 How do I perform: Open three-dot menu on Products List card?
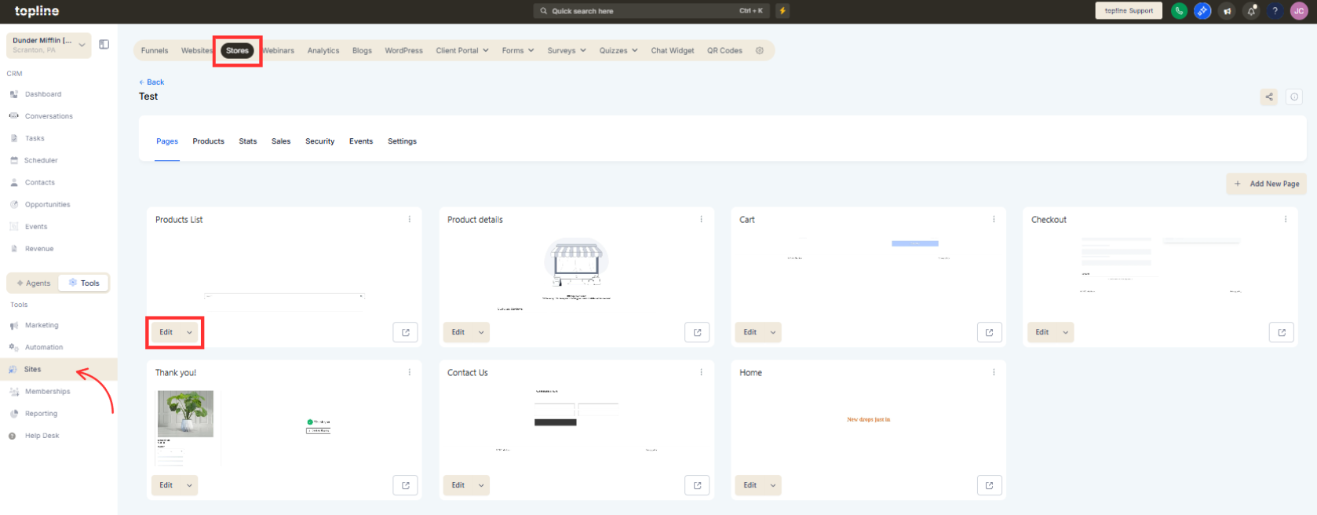[x=409, y=220]
